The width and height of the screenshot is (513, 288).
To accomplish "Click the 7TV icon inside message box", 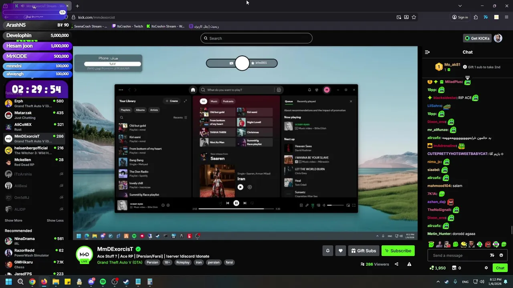I will pyautogui.click(x=492, y=255).
